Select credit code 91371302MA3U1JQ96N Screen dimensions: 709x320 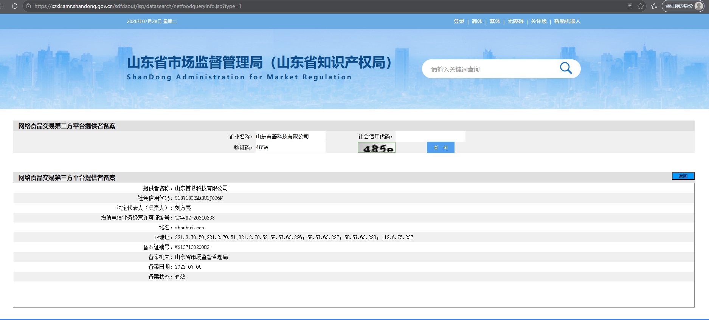click(x=199, y=198)
